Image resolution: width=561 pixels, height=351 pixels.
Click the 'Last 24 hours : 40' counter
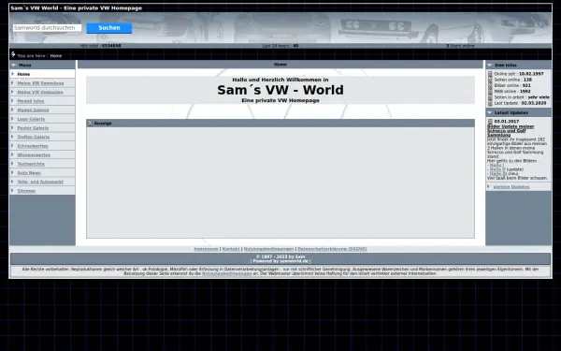pyautogui.click(x=280, y=46)
